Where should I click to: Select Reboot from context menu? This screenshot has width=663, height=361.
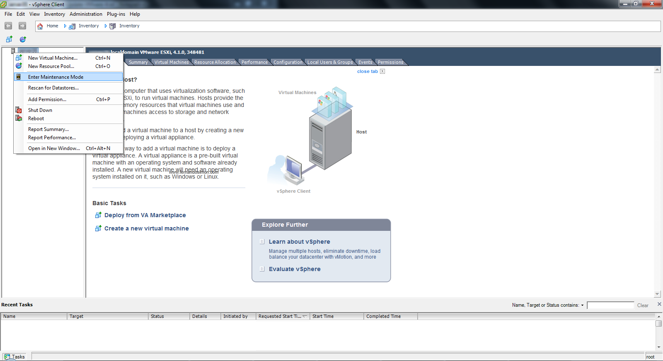(68, 119)
